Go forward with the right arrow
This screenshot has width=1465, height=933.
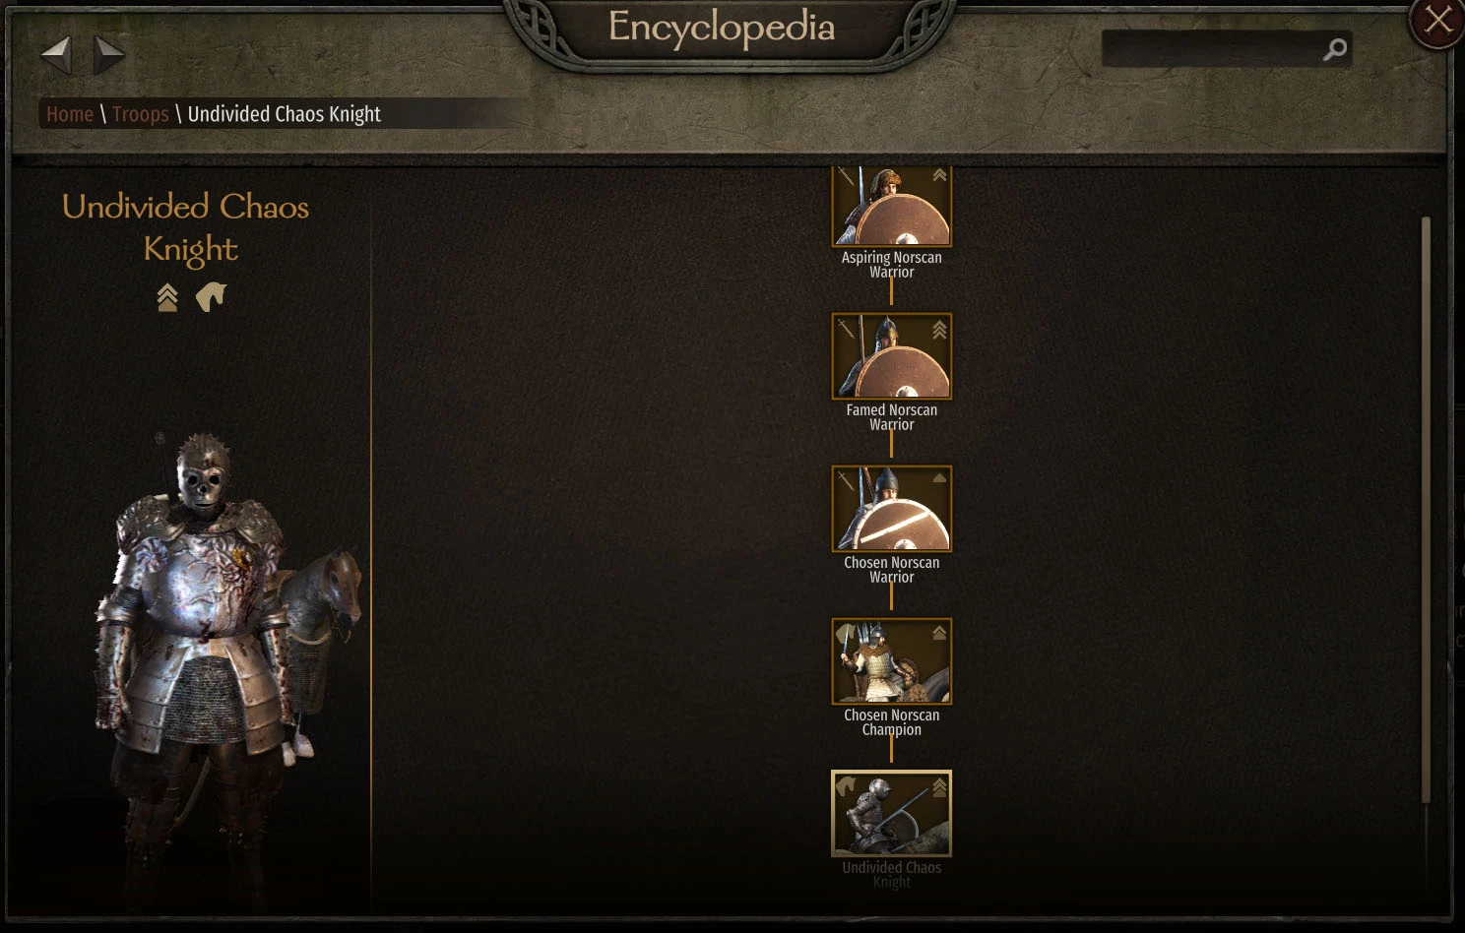pyautogui.click(x=109, y=54)
